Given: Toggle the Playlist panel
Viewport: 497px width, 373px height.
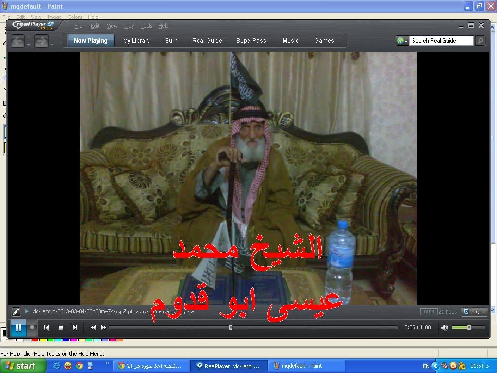Looking at the screenshot, I should pos(474,312).
